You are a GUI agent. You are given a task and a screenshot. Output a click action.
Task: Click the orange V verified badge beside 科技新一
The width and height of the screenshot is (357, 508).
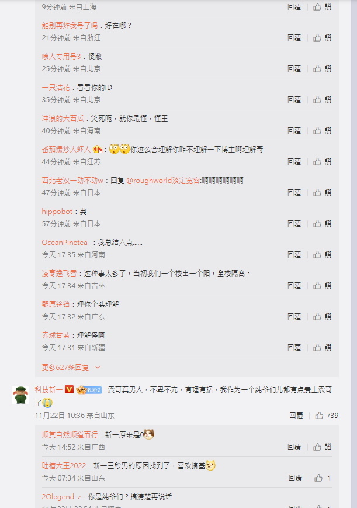[x=69, y=389]
